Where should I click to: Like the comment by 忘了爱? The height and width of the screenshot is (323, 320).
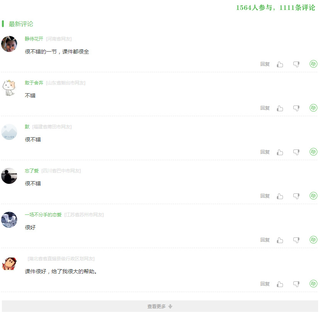[280, 196]
